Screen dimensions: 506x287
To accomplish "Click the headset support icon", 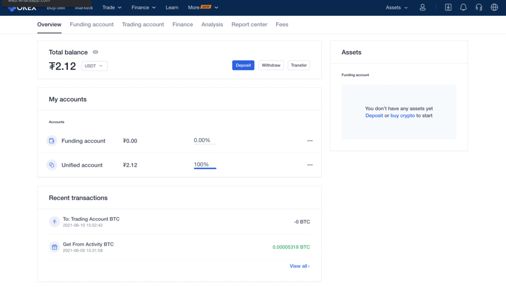I will (479, 7).
